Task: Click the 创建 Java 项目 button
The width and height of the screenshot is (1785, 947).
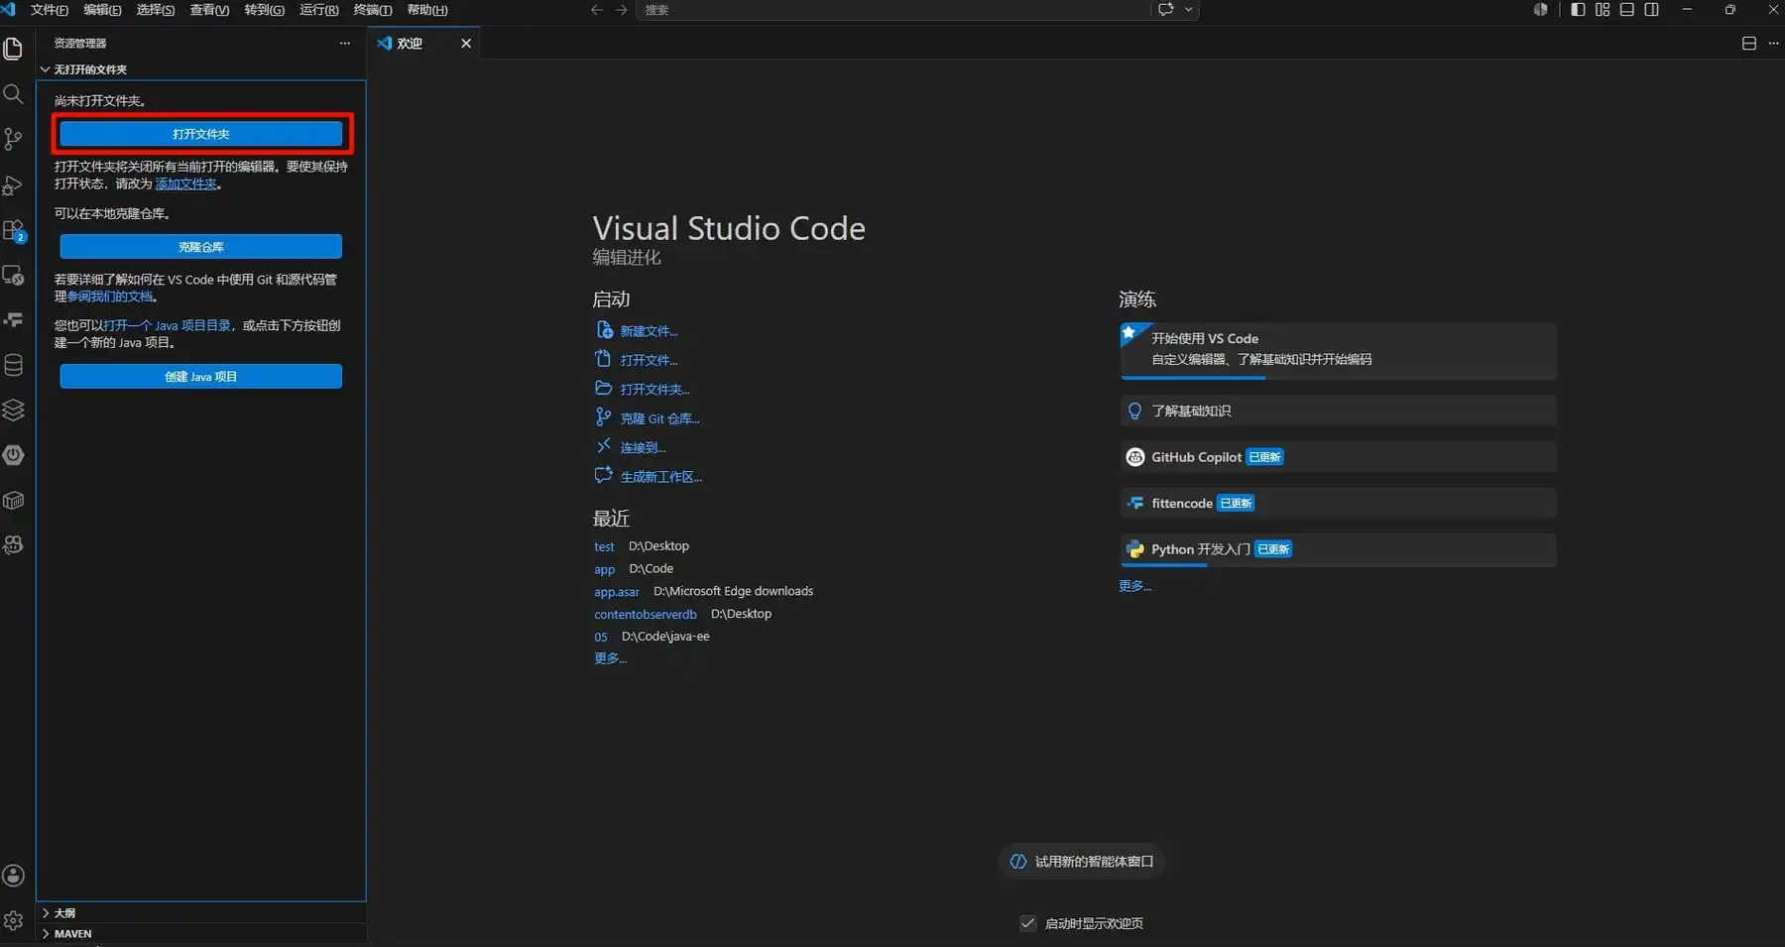Action: coord(201,377)
